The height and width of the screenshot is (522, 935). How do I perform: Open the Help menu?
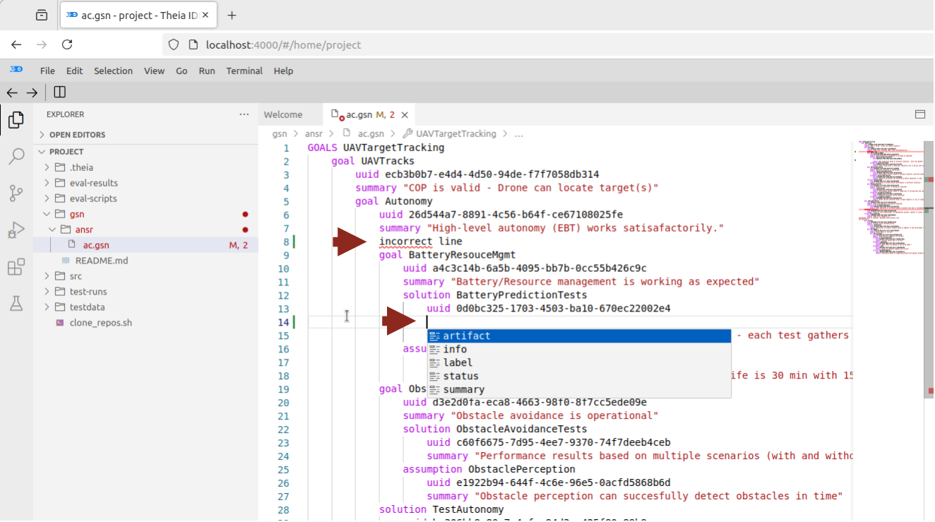coord(283,71)
